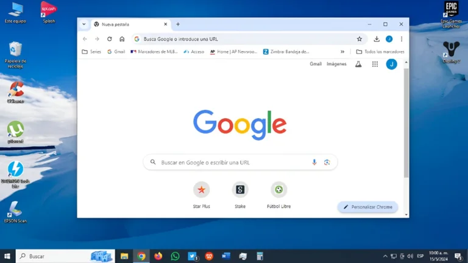Viewport: 468px width, 263px height.
Task: Open WhatsApp from taskbar
Action: 175,256
